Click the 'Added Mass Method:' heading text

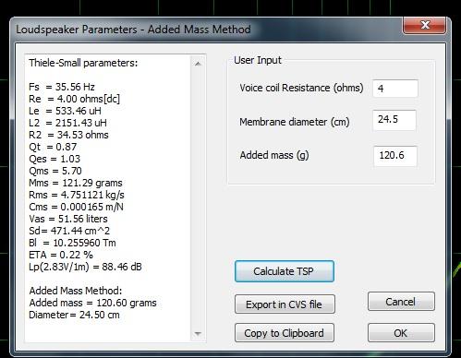[x=76, y=291]
